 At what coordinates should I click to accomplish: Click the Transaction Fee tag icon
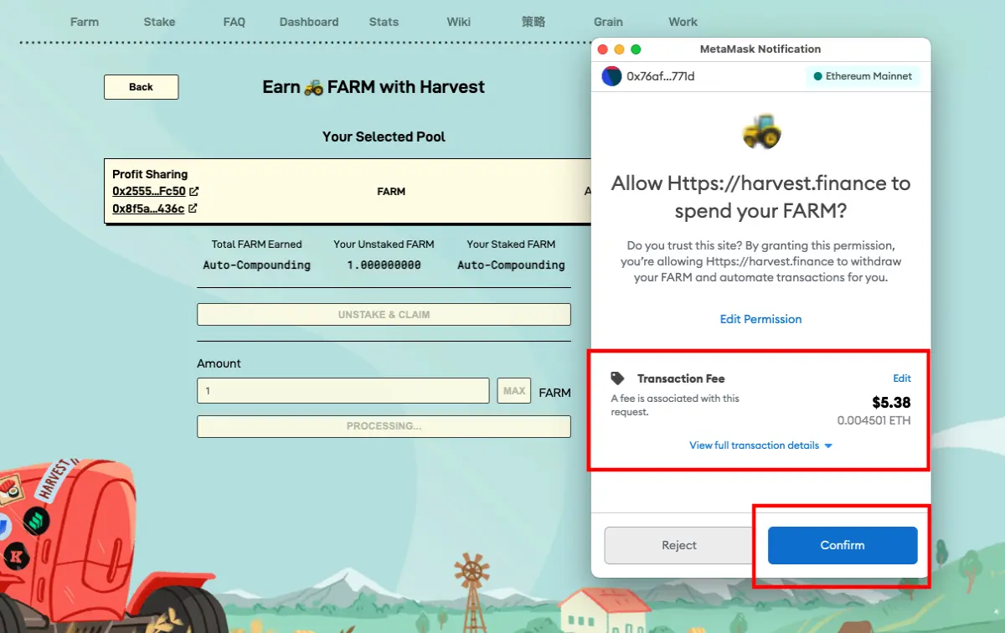(618, 378)
